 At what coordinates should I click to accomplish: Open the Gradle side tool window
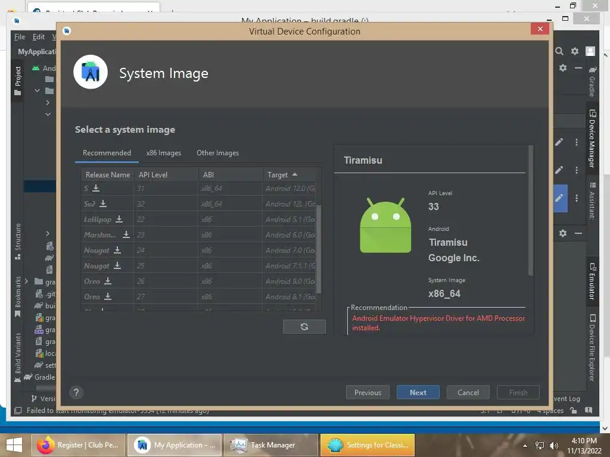click(592, 81)
